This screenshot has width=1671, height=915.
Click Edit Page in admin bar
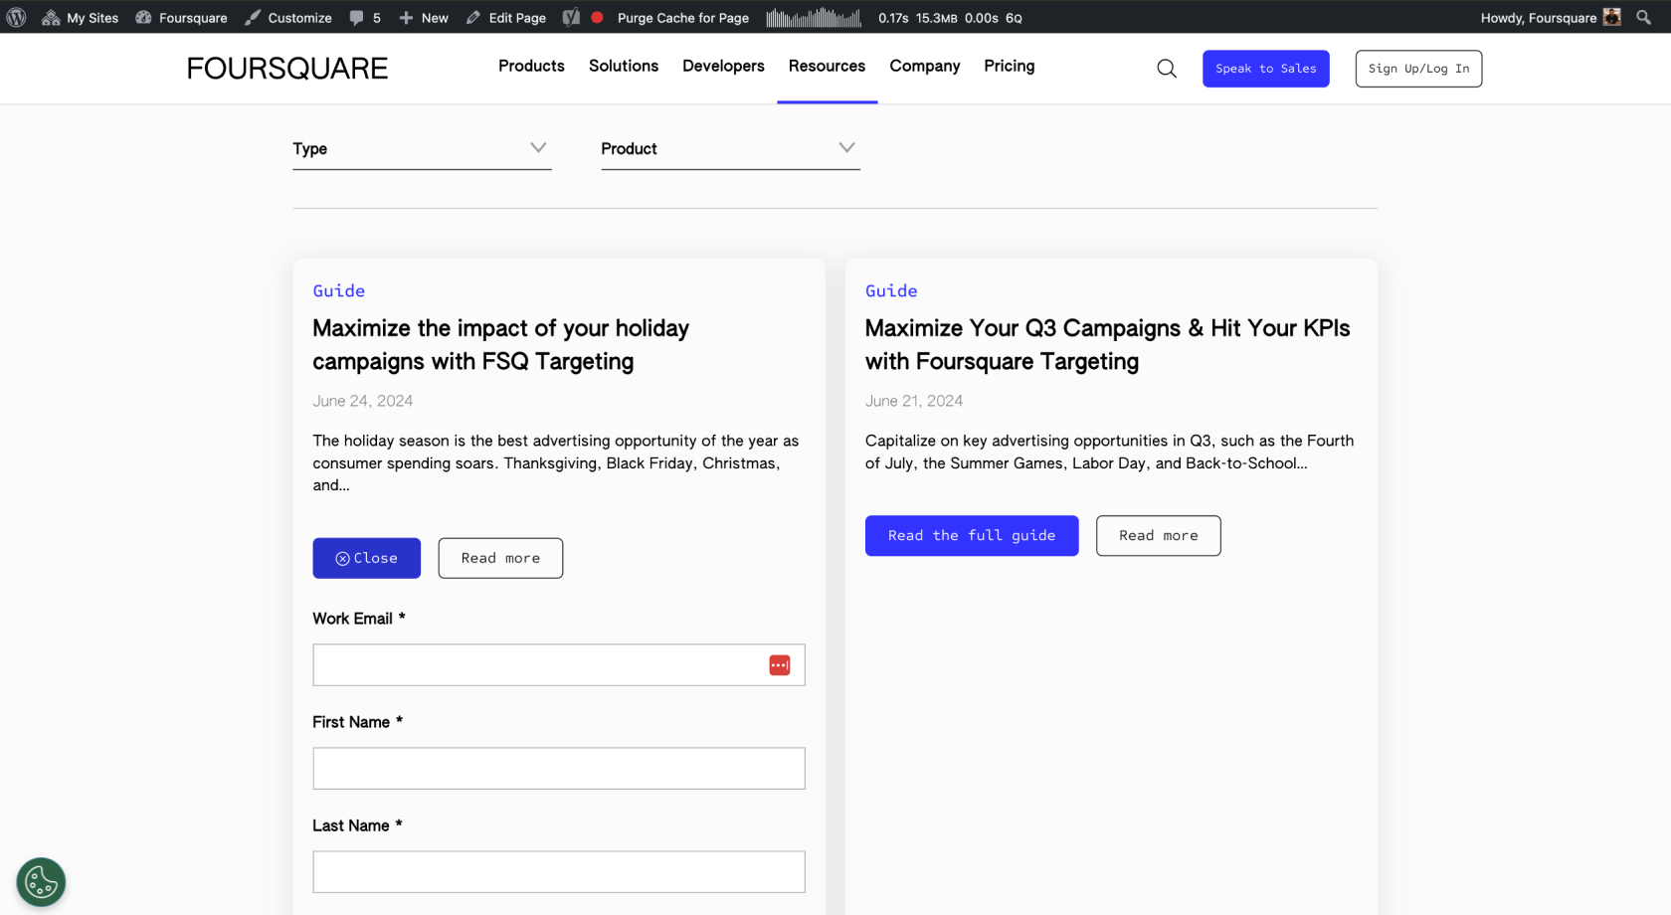click(505, 17)
